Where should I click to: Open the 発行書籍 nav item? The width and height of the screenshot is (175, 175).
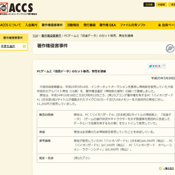[89, 25]
